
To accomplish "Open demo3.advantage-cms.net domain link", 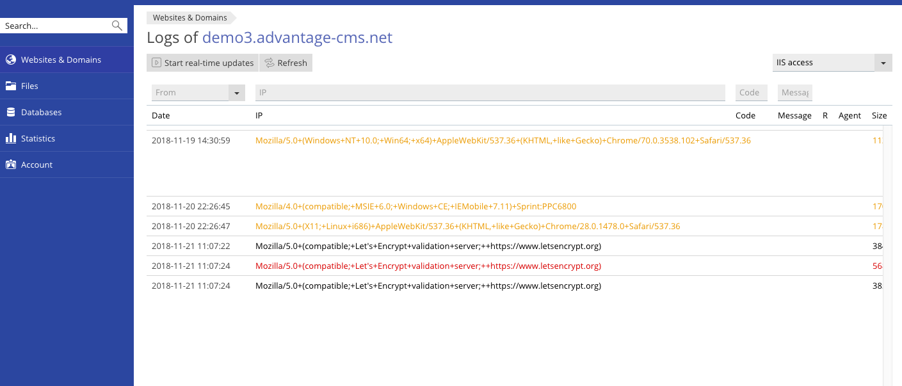I will coord(297,38).
